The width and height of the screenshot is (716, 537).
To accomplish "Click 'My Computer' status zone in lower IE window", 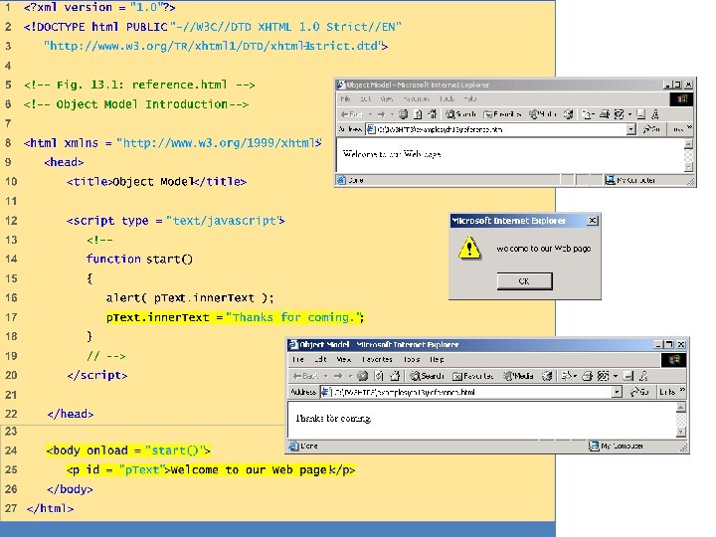I will pos(617,447).
